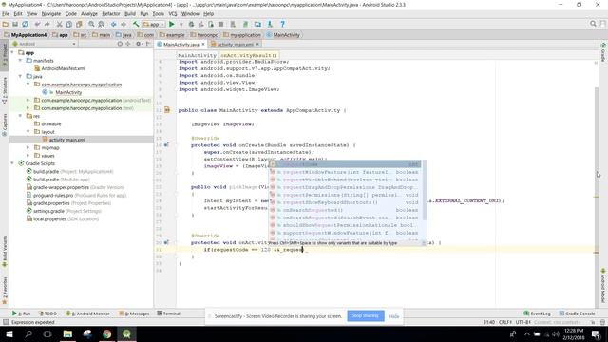Click the Open folder toolbar icon
The width and height of the screenshot is (608, 342).
click(6, 24)
